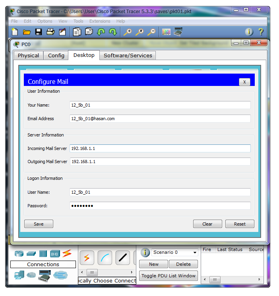This screenshot has height=296, width=279.
Task: Open the Help menu
Action: coord(120,21)
